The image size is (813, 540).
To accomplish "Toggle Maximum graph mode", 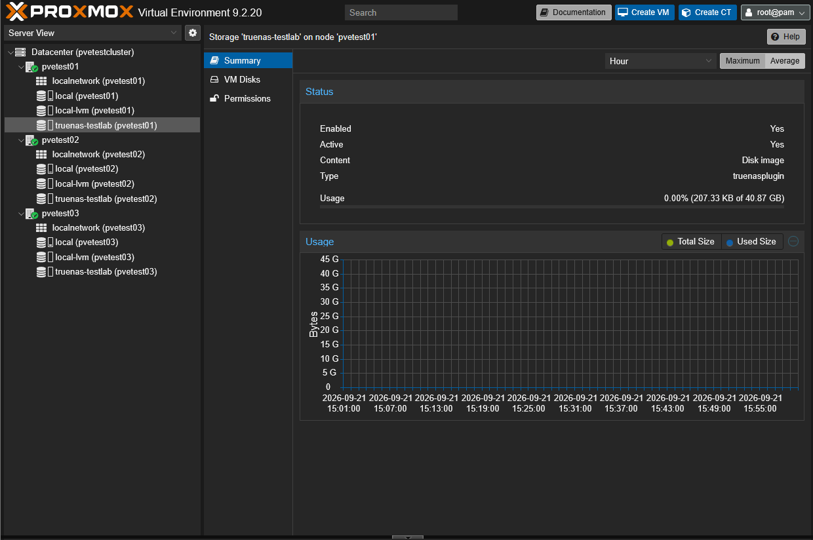I will (742, 61).
